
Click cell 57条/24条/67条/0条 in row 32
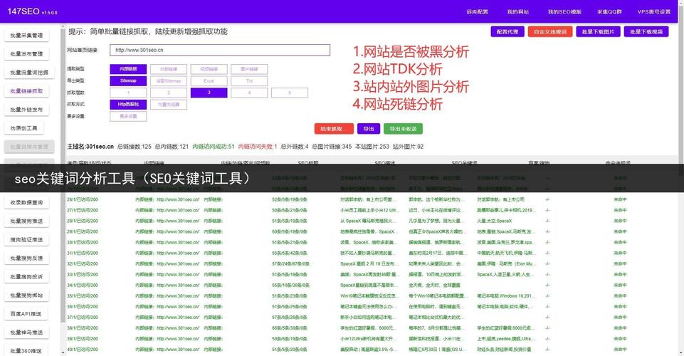tap(290, 263)
